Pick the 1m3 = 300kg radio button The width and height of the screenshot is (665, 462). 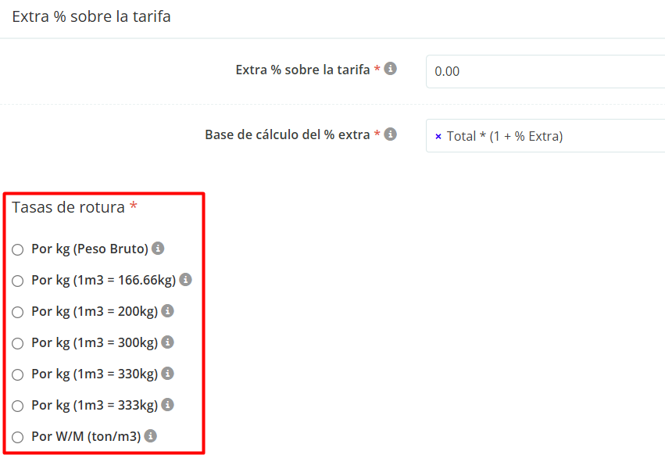(18, 344)
